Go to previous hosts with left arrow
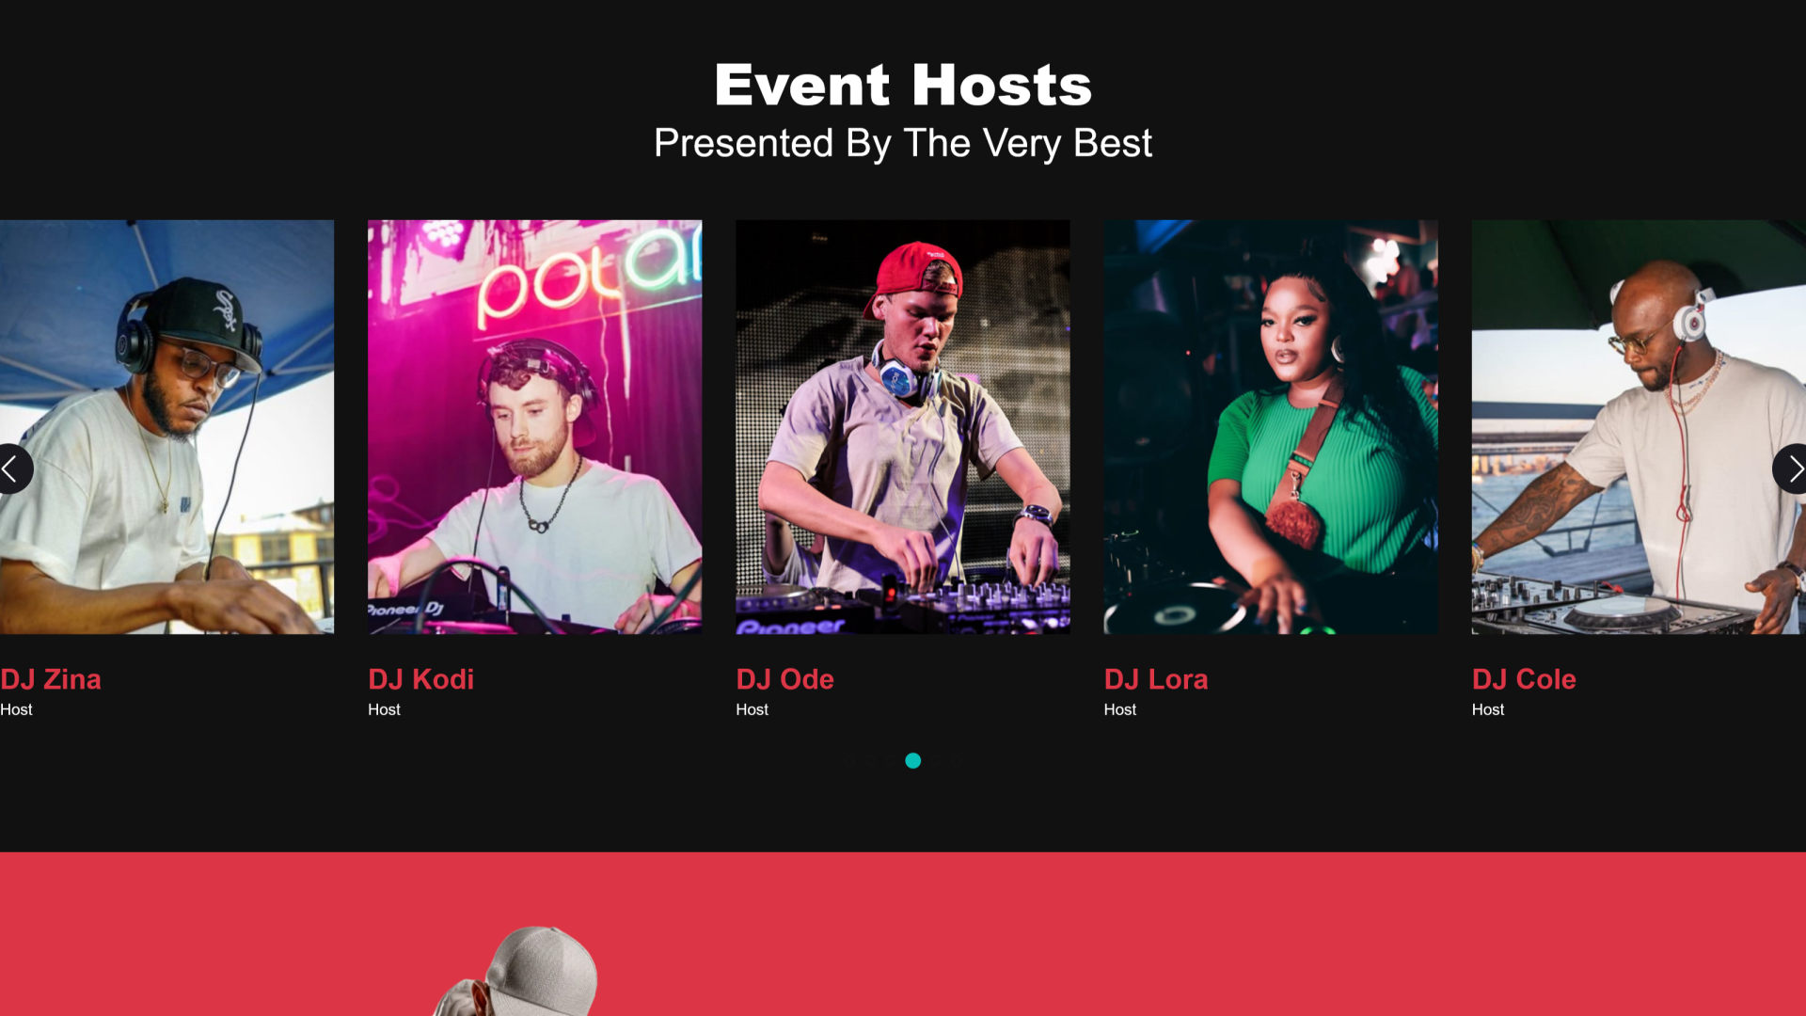This screenshot has height=1016, width=1806. (x=13, y=468)
